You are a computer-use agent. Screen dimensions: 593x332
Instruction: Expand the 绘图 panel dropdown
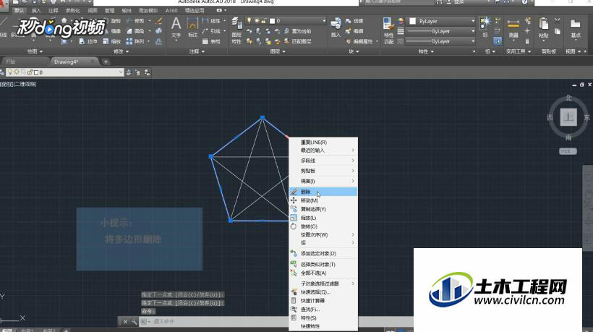(x=35, y=51)
